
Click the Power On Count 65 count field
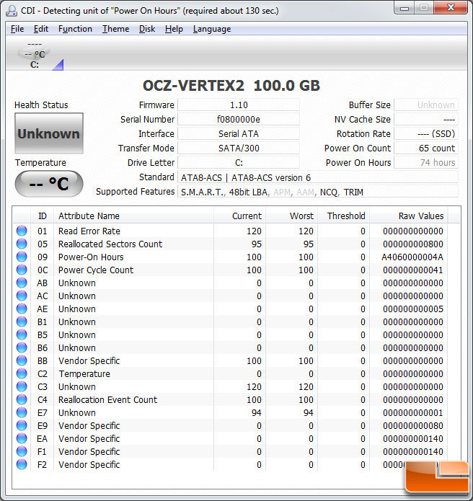click(x=426, y=148)
